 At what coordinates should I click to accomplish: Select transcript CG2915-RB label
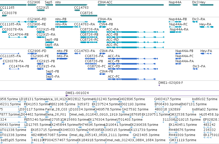[x=46, y=29]
